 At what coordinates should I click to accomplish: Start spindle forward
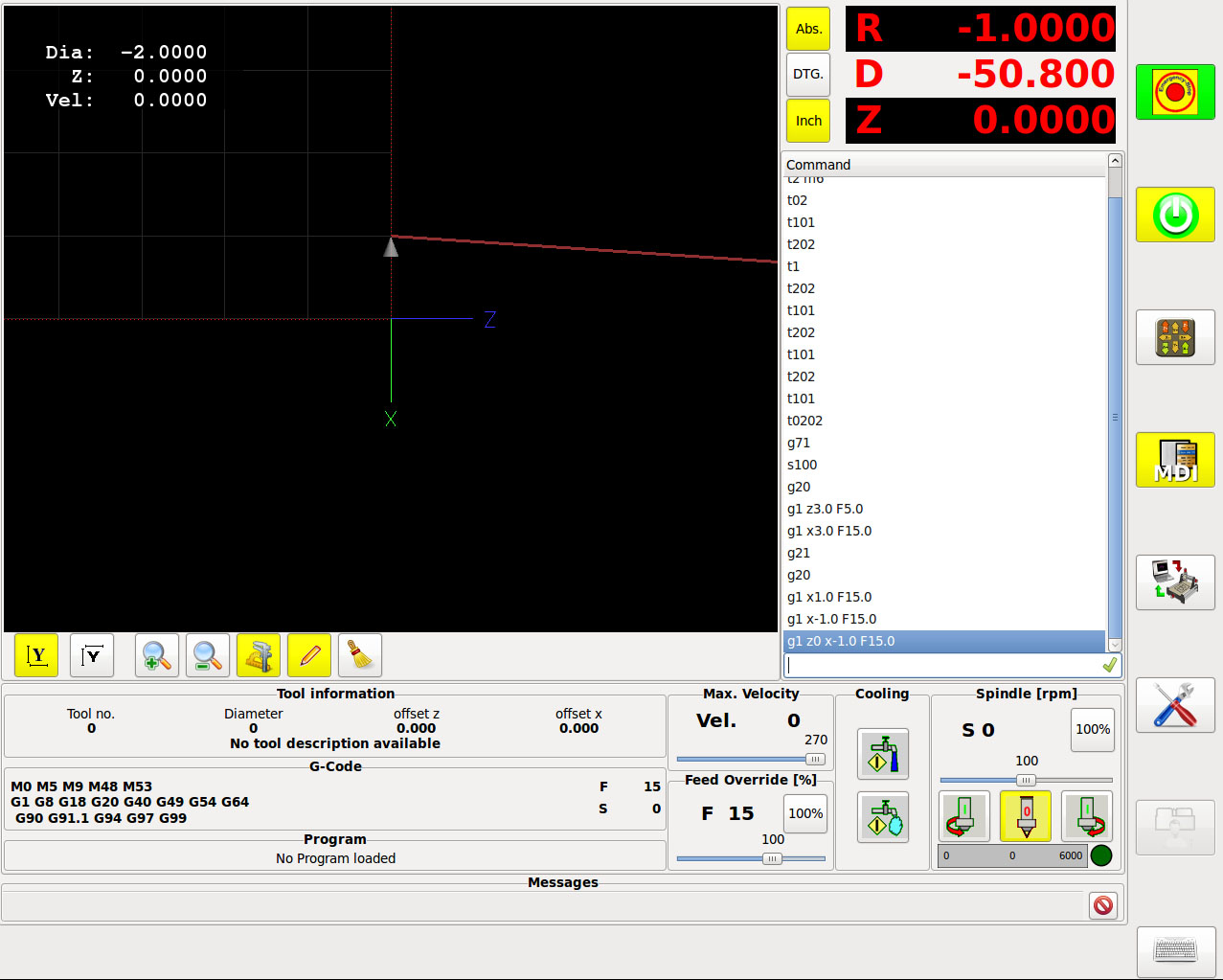coord(1087,816)
